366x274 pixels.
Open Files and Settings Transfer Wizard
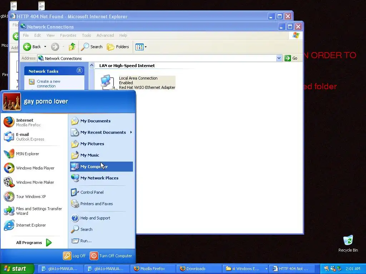coord(33,211)
